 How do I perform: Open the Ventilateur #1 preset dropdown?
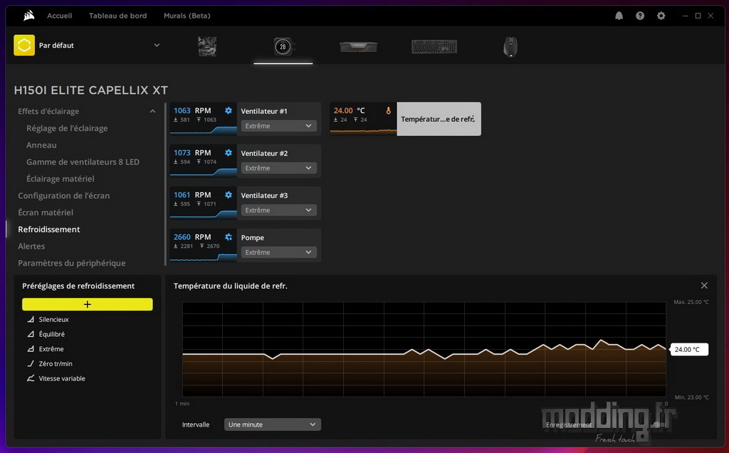[x=278, y=126]
